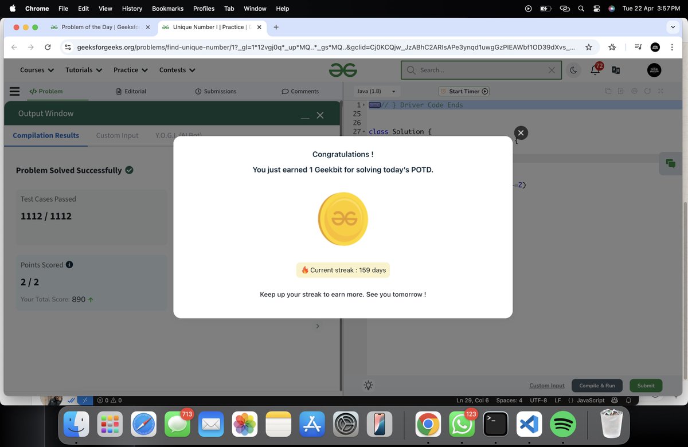Open the Chrome tab search dropdown arrow
The width and height of the screenshot is (688, 447).
[x=673, y=27]
